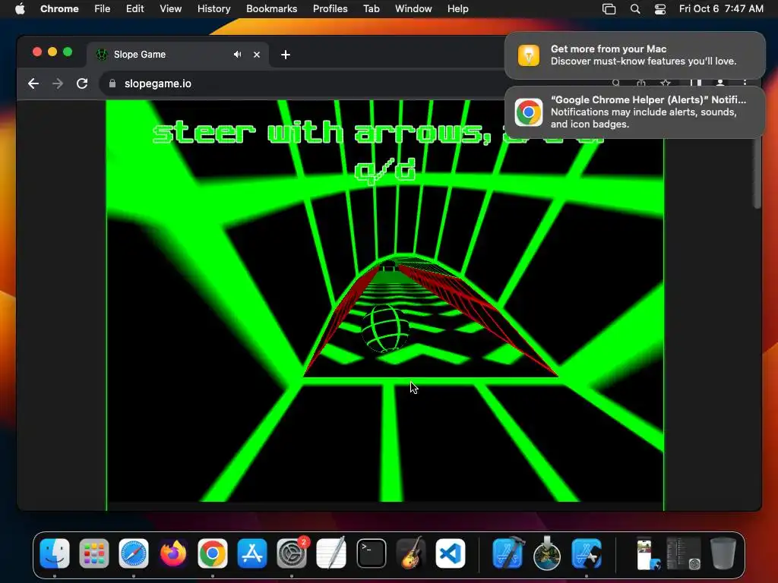The image size is (778, 583).
Task: Open the Bookmarks menu
Action: tap(271, 9)
